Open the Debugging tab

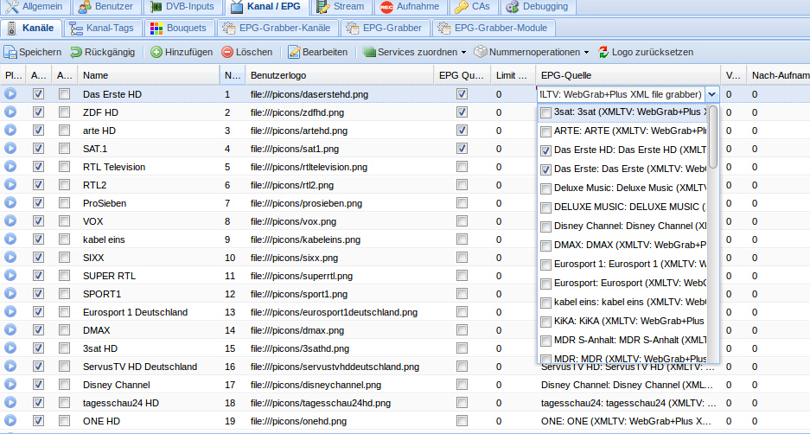[537, 7]
